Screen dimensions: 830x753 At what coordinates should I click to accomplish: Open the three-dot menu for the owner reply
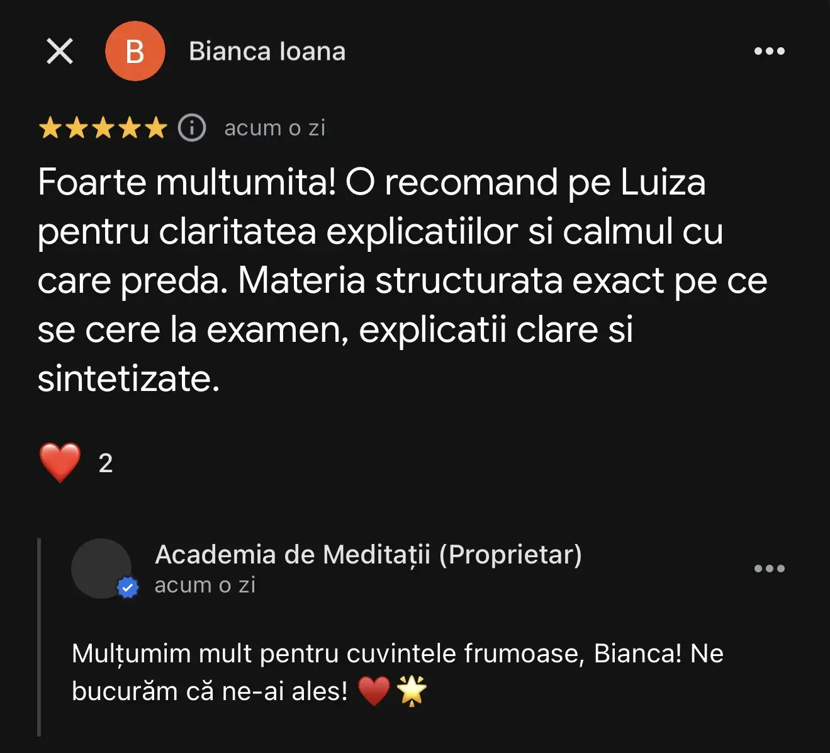(770, 569)
